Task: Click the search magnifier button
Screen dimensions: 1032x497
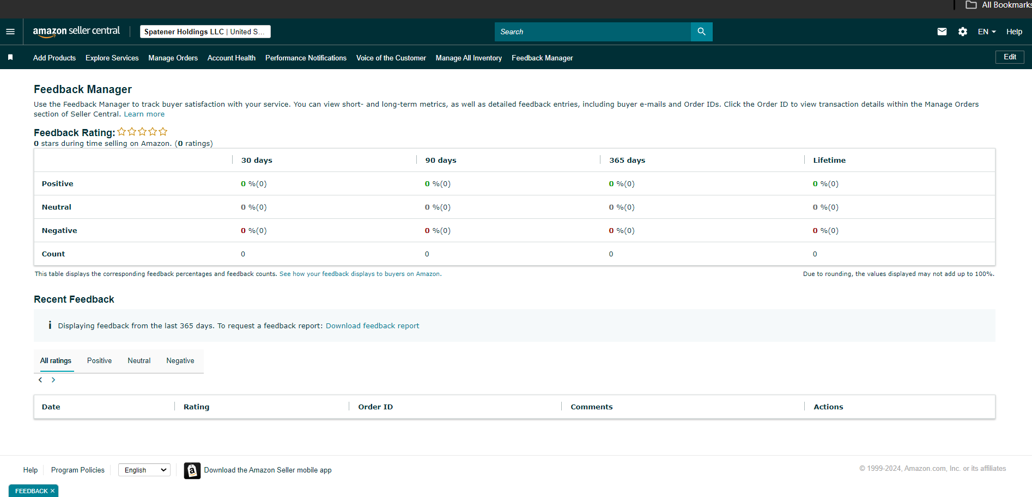Action: point(701,32)
